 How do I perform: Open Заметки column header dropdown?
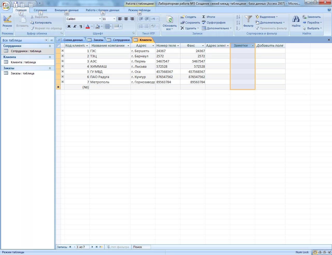[253, 46]
